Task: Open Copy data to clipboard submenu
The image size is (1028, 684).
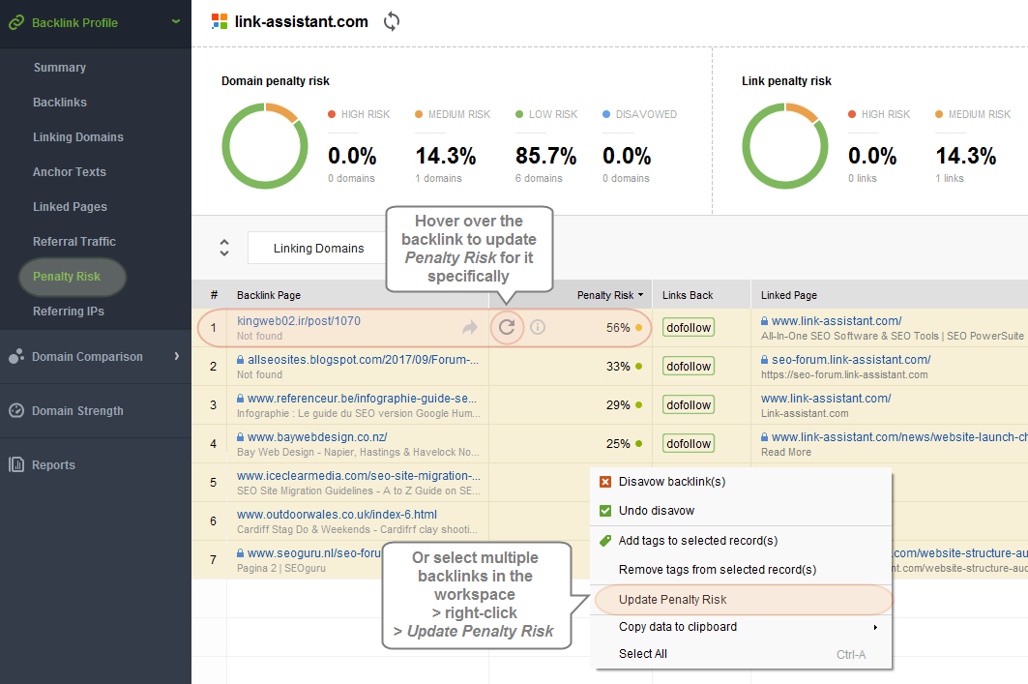Action: point(741,626)
